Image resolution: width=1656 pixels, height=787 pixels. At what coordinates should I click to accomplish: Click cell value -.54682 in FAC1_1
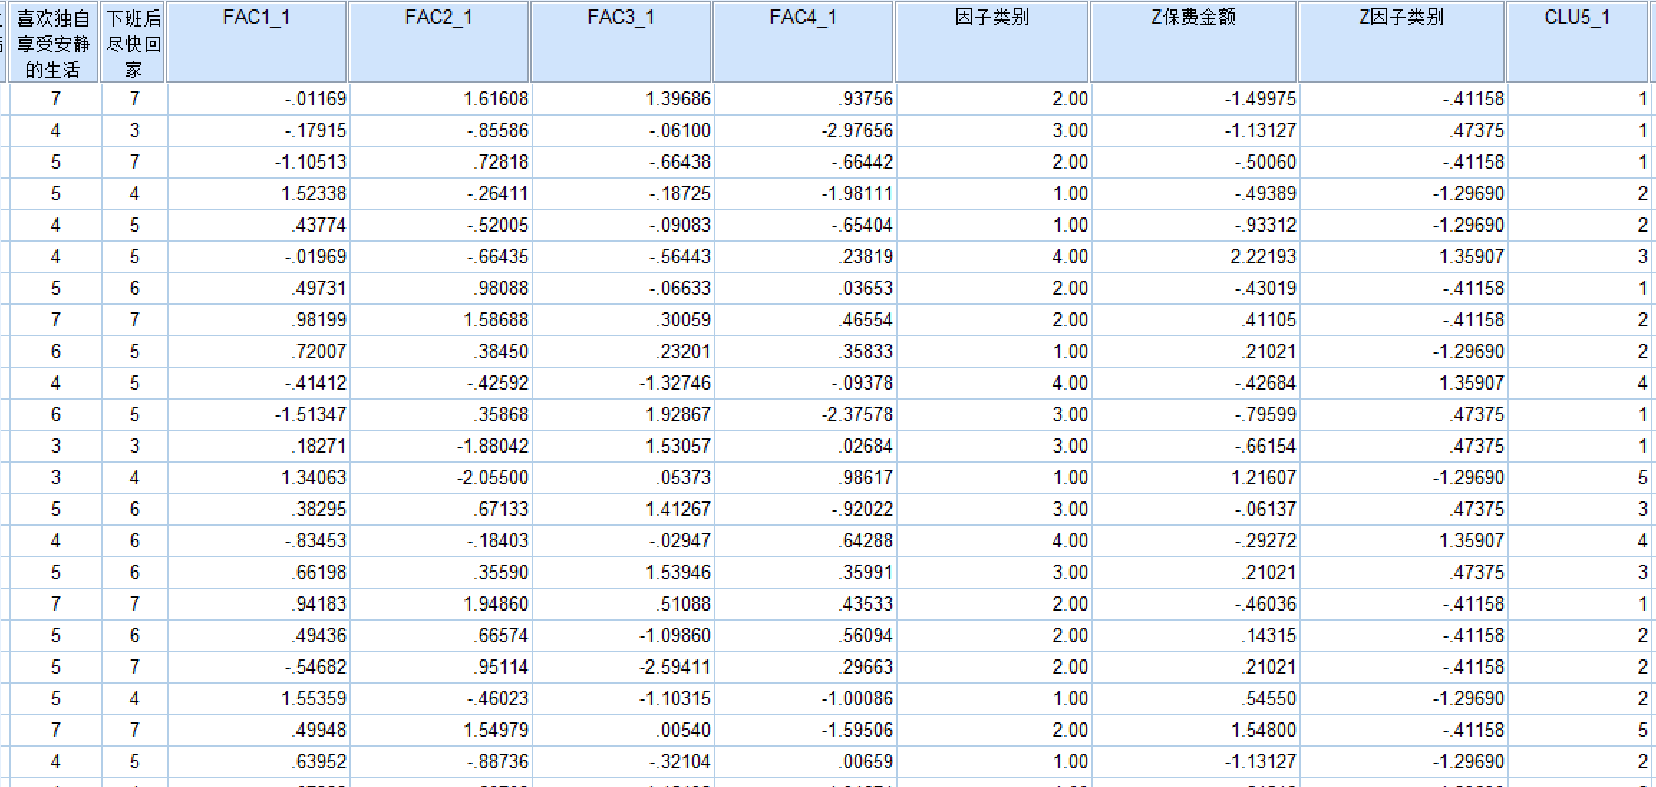pos(258,667)
